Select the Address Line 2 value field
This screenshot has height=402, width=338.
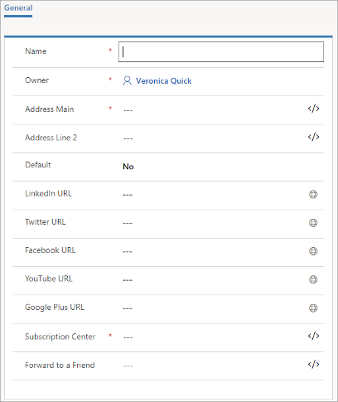click(213, 138)
